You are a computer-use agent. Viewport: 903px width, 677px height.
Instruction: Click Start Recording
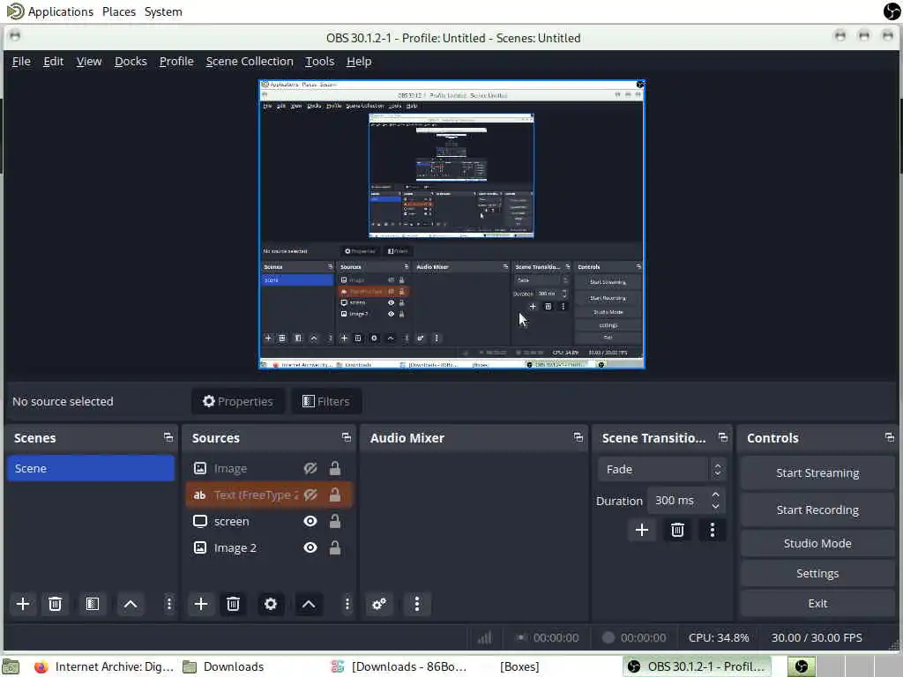pyautogui.click(x=817, y=510)
